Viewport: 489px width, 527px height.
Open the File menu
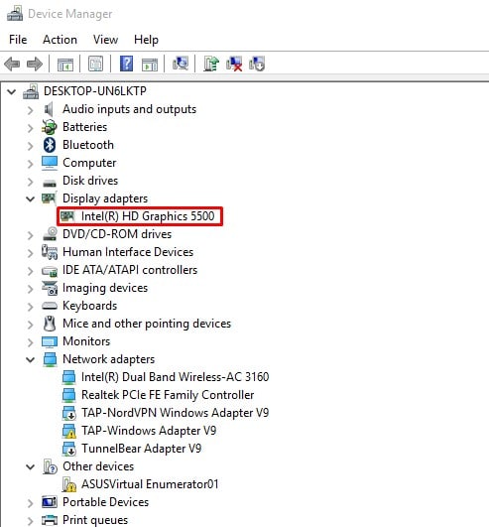point(18,40)
